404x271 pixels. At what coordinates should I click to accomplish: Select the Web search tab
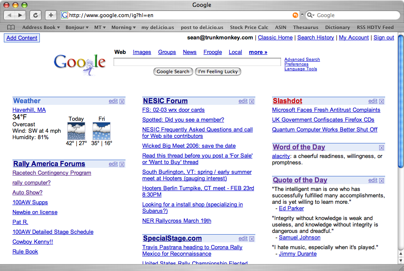coord(120,52)
